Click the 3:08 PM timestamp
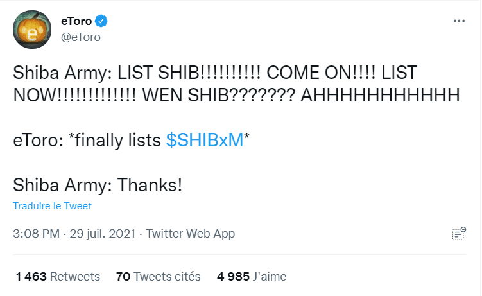482x296 pixels. (x=37, y=234)
